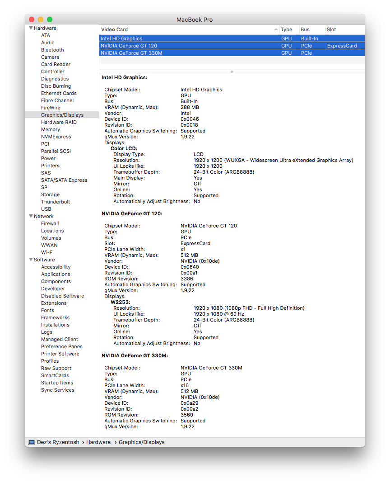
Task: Open Profiles under Software
Action: tap(50, 361)
